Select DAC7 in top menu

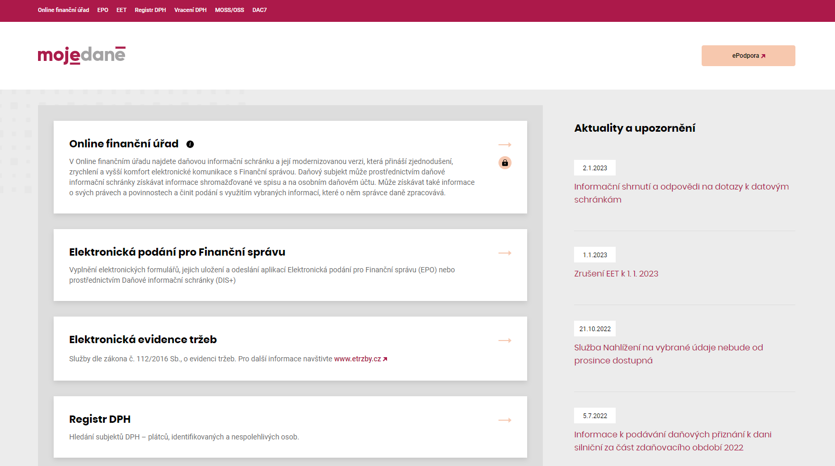pyautogui.click(x=259, y=10)
